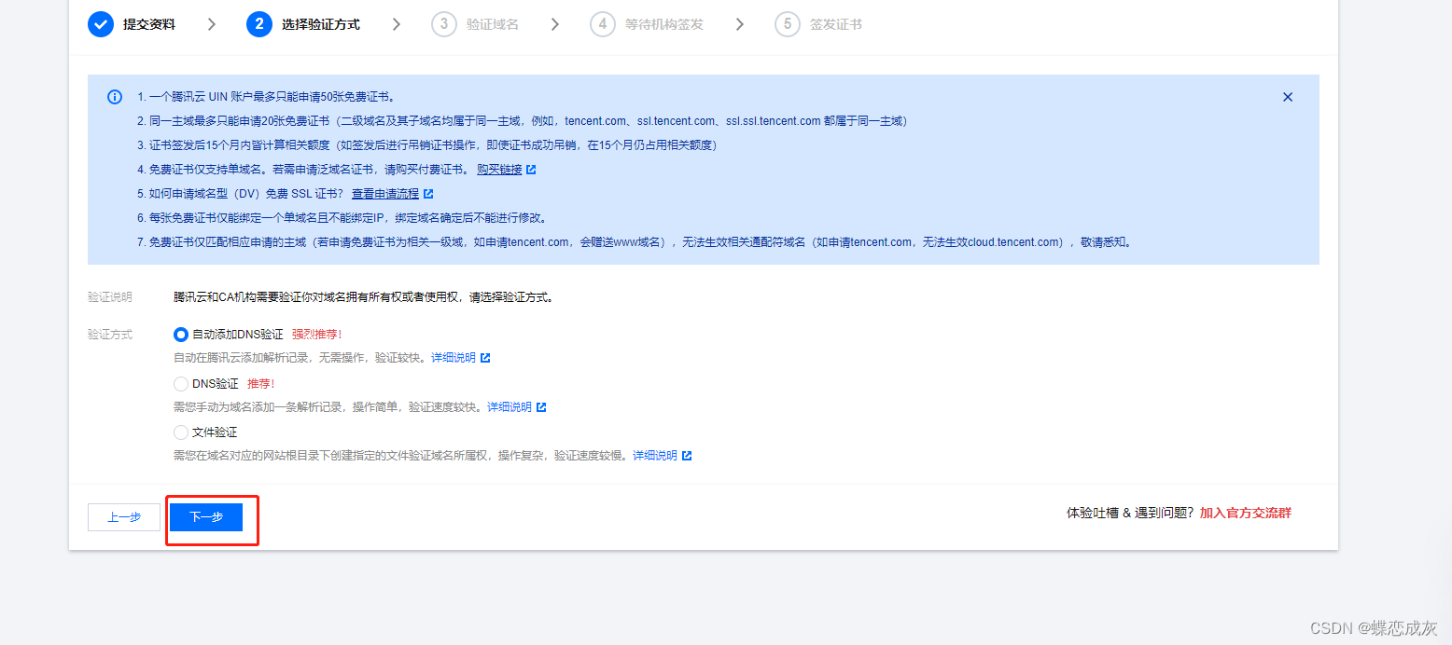Click 体验吐槽 & 遇到问题? text
This screenshot has height=645, width=1452.
[x=1130, y=514]
